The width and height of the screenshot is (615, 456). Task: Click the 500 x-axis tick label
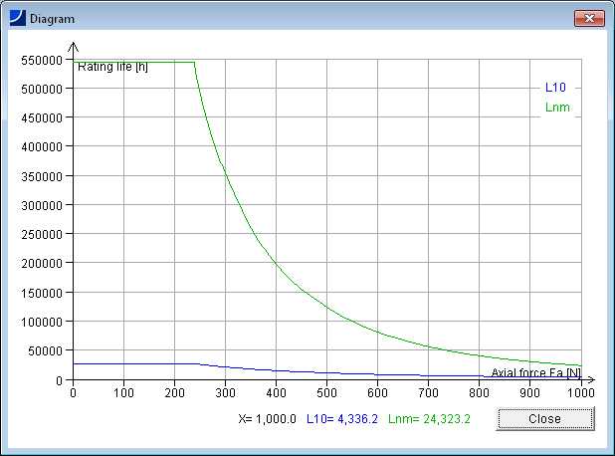(326, 393)
